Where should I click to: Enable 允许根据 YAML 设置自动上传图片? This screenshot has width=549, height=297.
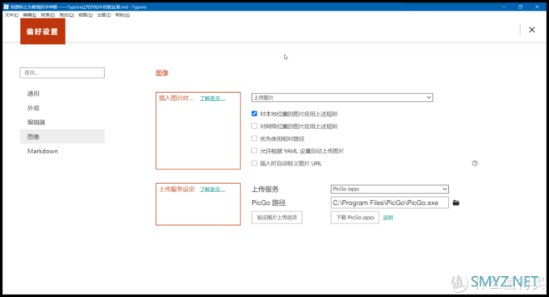pos(254,151)
